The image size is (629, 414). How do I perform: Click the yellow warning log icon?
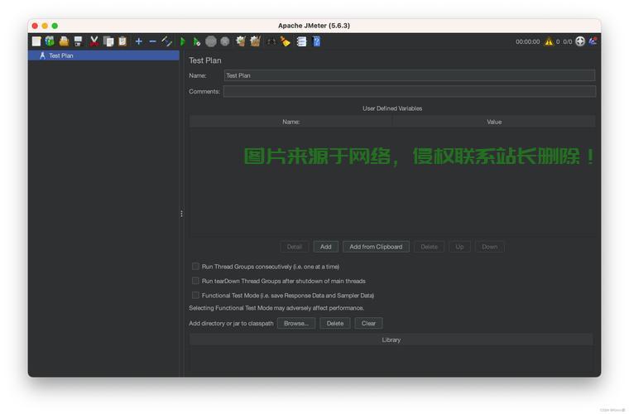click(x=549, y=41)
